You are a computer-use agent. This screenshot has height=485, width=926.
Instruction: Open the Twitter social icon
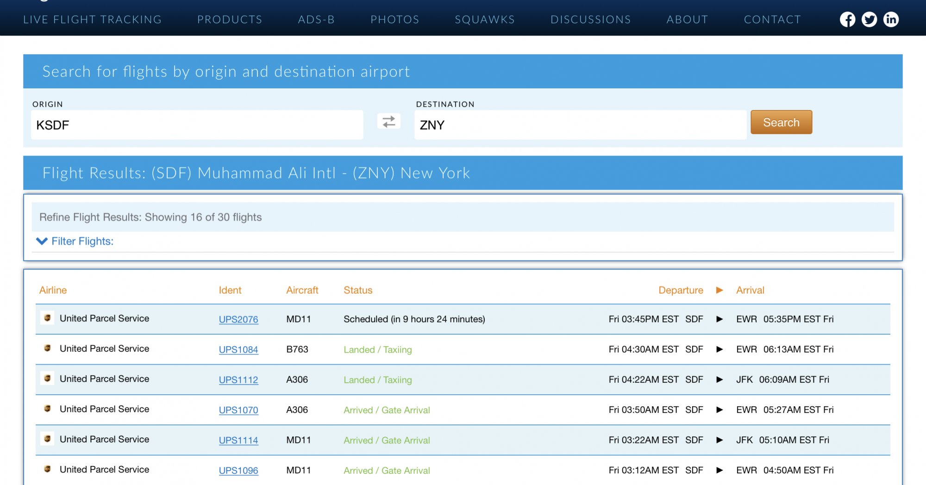click(x=869, y=19)
